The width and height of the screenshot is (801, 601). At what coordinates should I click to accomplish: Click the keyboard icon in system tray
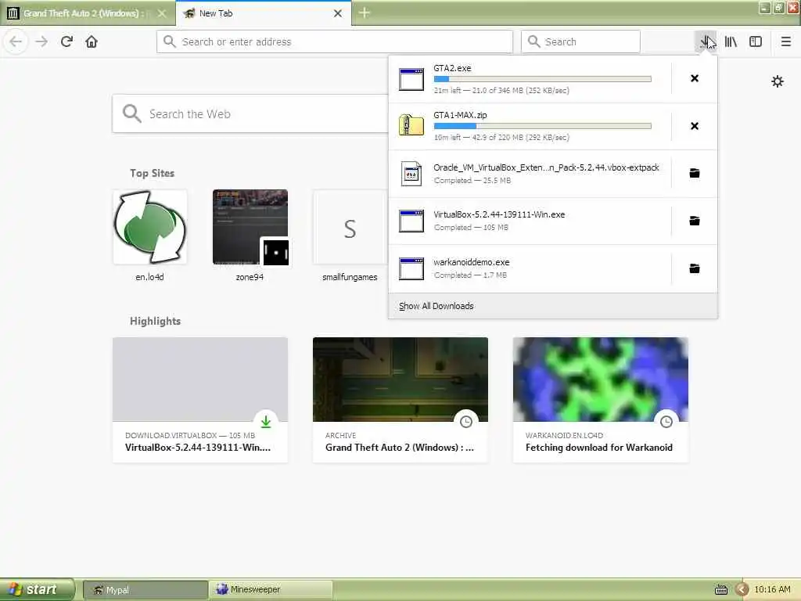[720, 590]
